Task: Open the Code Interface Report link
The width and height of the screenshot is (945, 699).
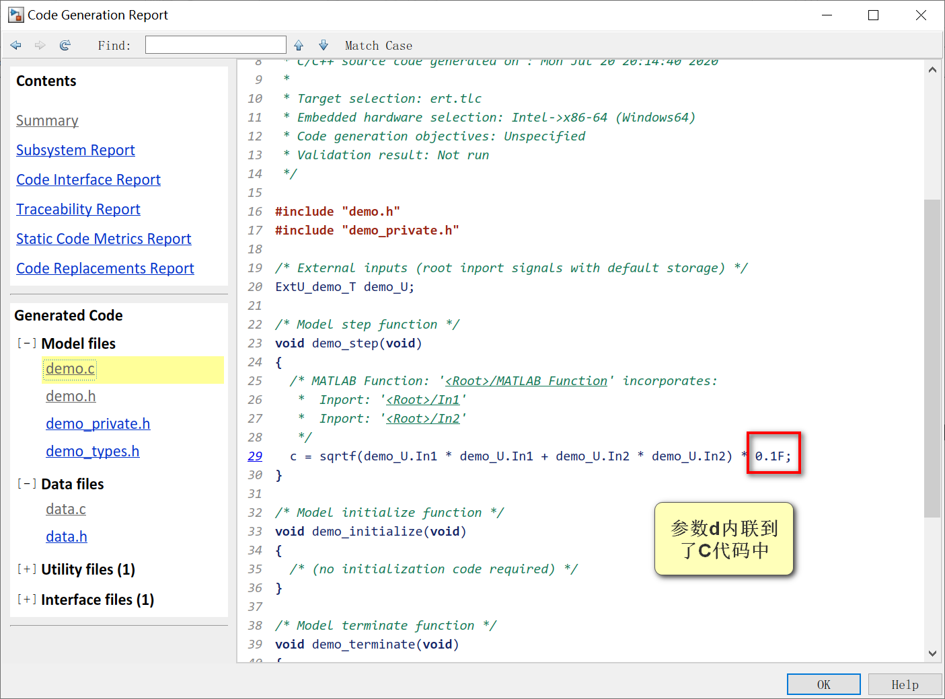Action: click(88, 179)
